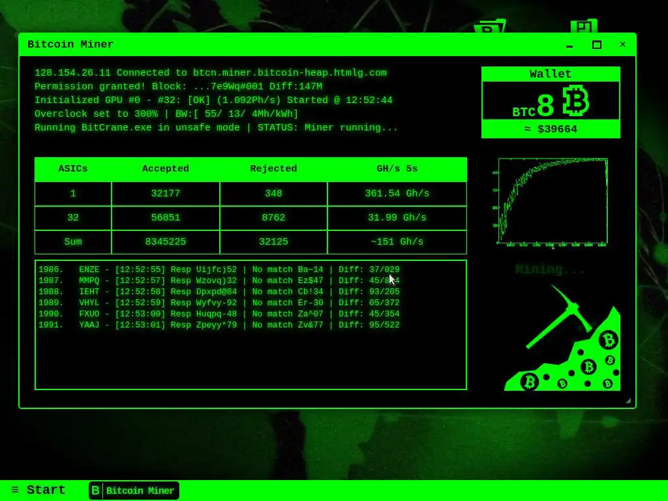
Task: Open the Start menu hamburger icon
Action: coord(15,489)
